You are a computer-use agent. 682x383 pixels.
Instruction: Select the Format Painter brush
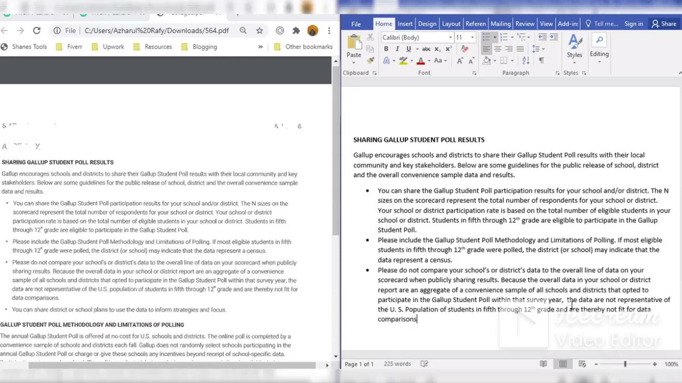click(370, 61)
